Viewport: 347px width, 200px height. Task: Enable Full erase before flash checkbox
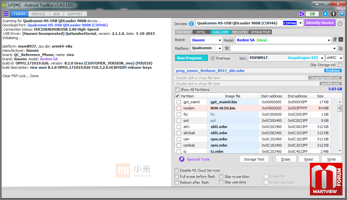pos(177,177)
